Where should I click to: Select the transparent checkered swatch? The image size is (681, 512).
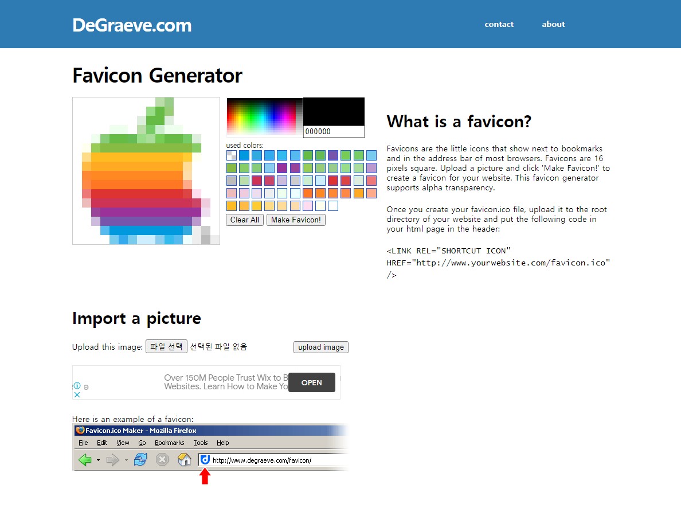232,155
